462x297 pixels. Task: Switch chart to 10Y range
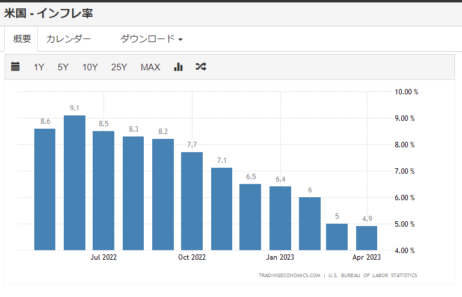[90, 67]
